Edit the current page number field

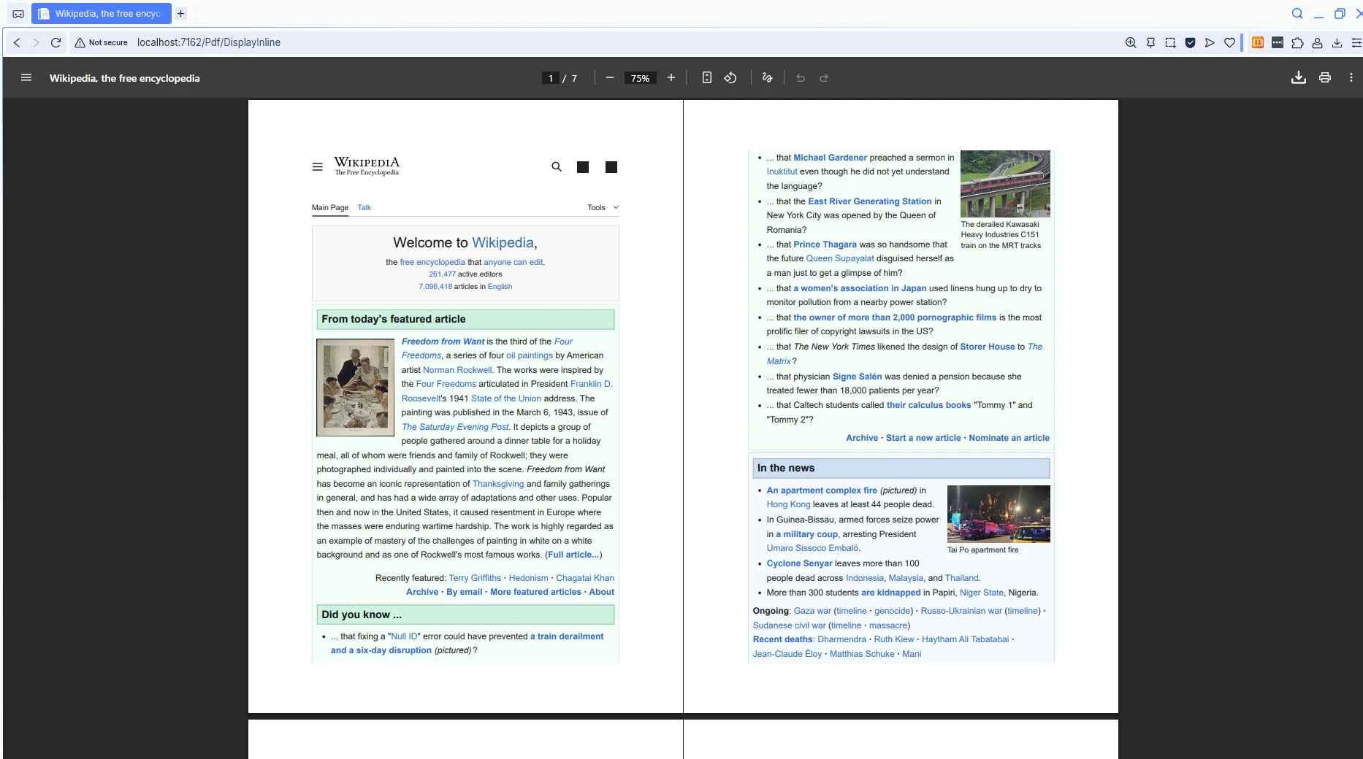pyautogui.click(x=550, y=78)
